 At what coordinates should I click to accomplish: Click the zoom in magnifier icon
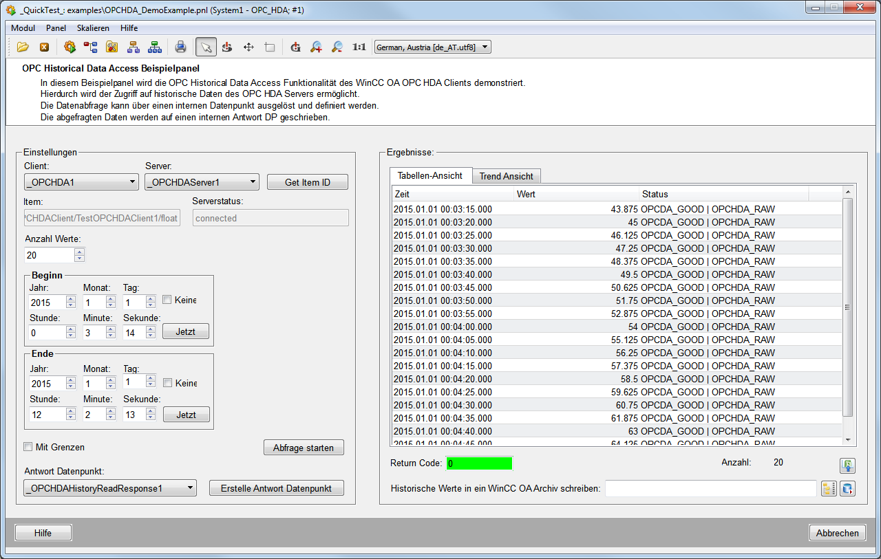[316, 47]
